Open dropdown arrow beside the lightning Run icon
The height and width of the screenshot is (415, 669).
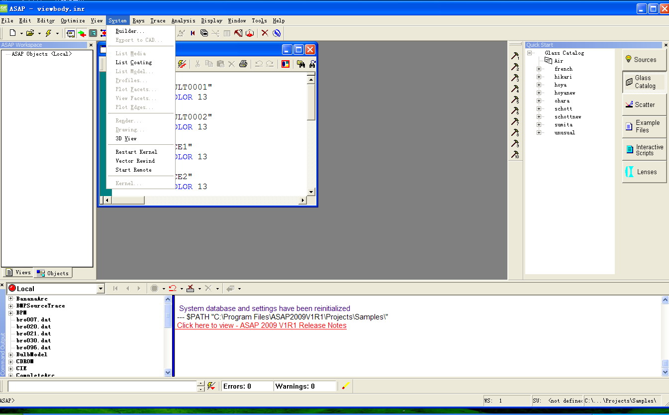[57, 33]
